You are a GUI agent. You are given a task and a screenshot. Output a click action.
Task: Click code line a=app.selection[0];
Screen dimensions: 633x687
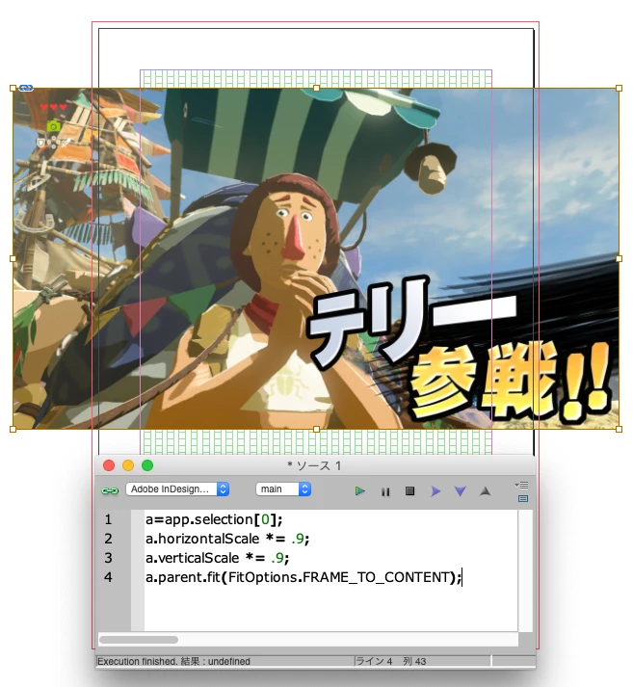pos(214,519)
